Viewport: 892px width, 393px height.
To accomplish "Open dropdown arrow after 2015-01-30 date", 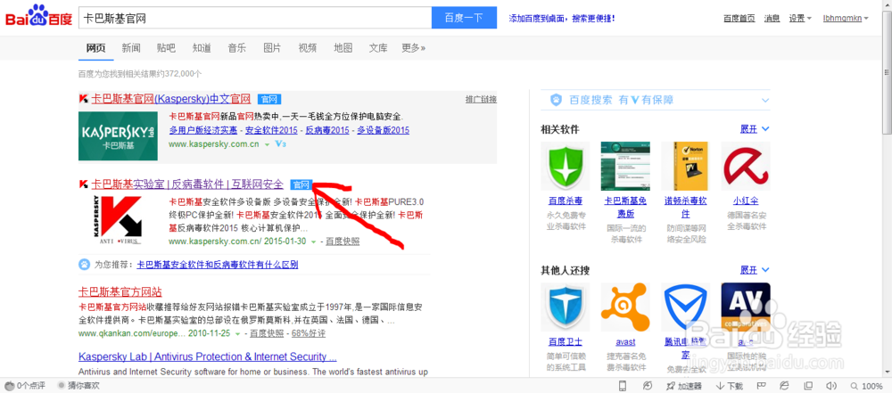I will [313, 242].
